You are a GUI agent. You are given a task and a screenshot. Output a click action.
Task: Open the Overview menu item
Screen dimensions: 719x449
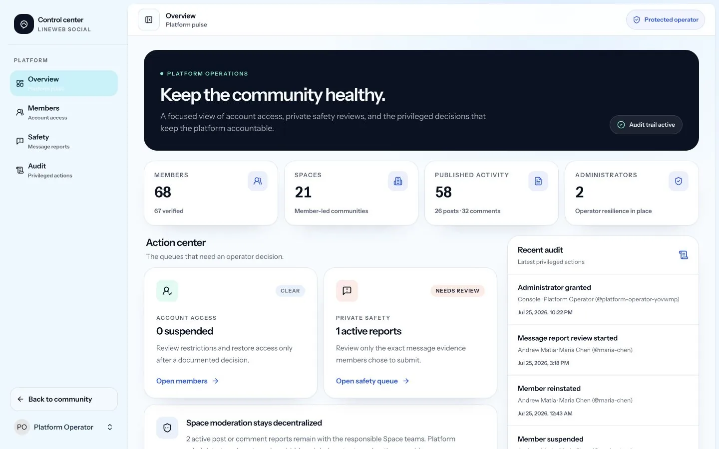[64, 83]
